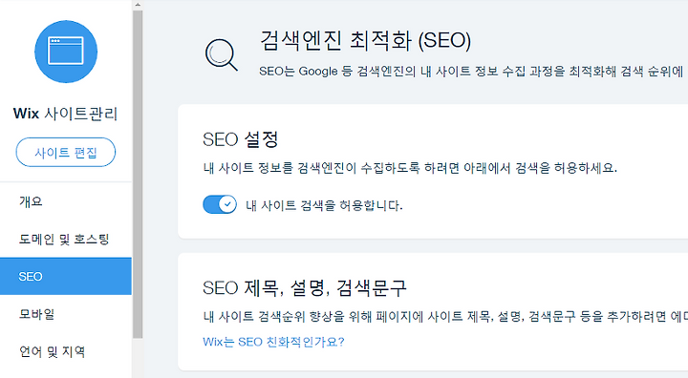
Task: Open the 사이트 편집 button
Action: tap(66, 152)
